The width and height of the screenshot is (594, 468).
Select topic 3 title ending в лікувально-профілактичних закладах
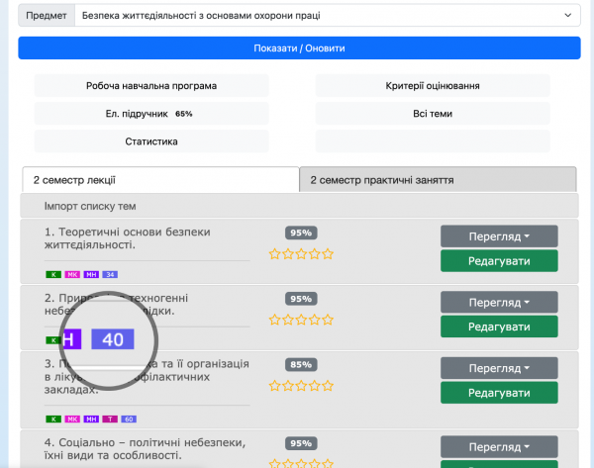(x=147, y=376)
